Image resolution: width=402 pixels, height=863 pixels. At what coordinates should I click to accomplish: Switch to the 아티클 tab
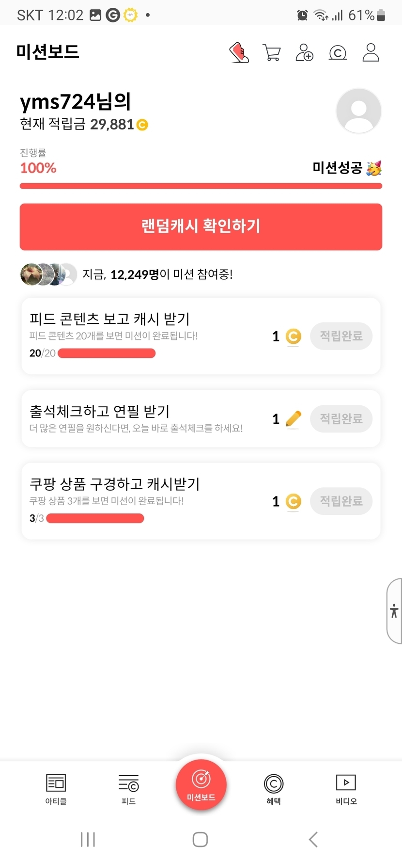click(x=56, y=789)
